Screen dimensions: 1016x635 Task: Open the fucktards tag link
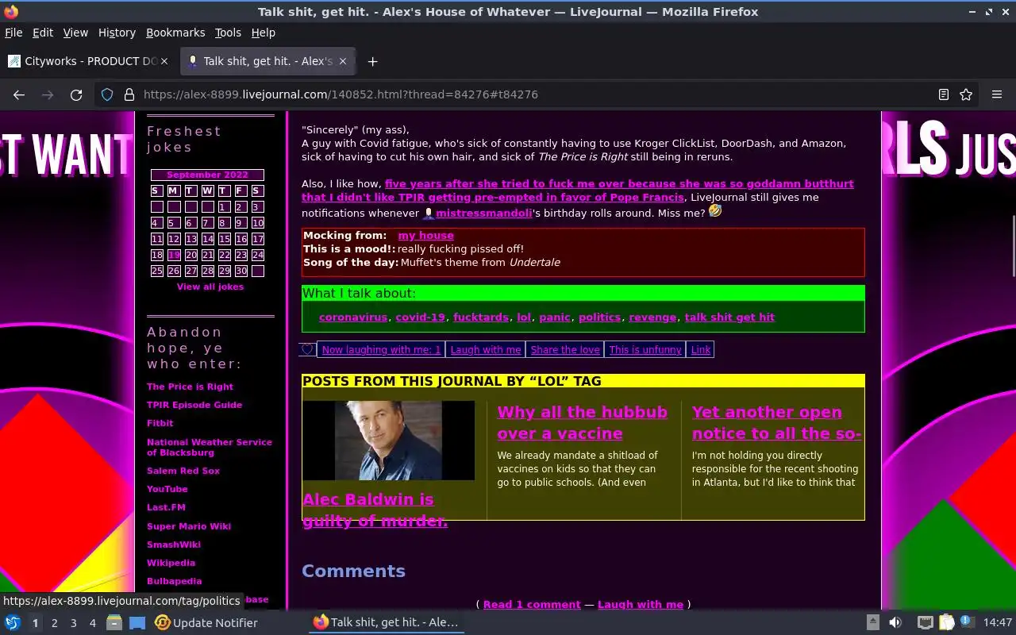[481, 317]
